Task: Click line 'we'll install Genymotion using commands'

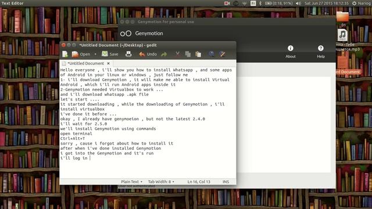Action: [x=108, y=129]
